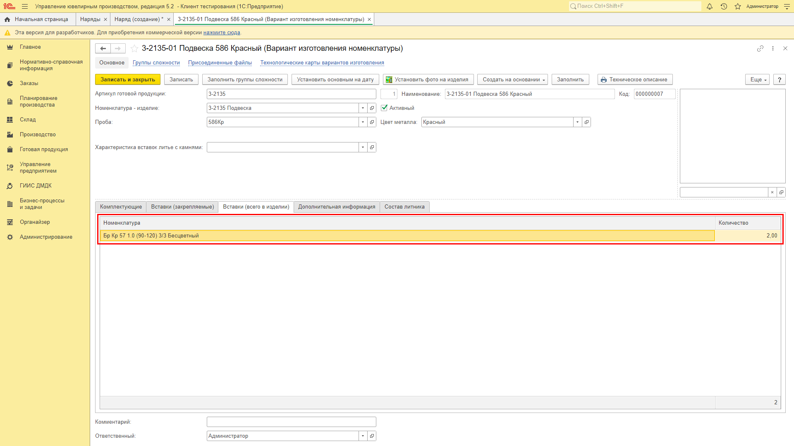Click the Наименование input field
794x446 pixels.
tap(530, 94)
